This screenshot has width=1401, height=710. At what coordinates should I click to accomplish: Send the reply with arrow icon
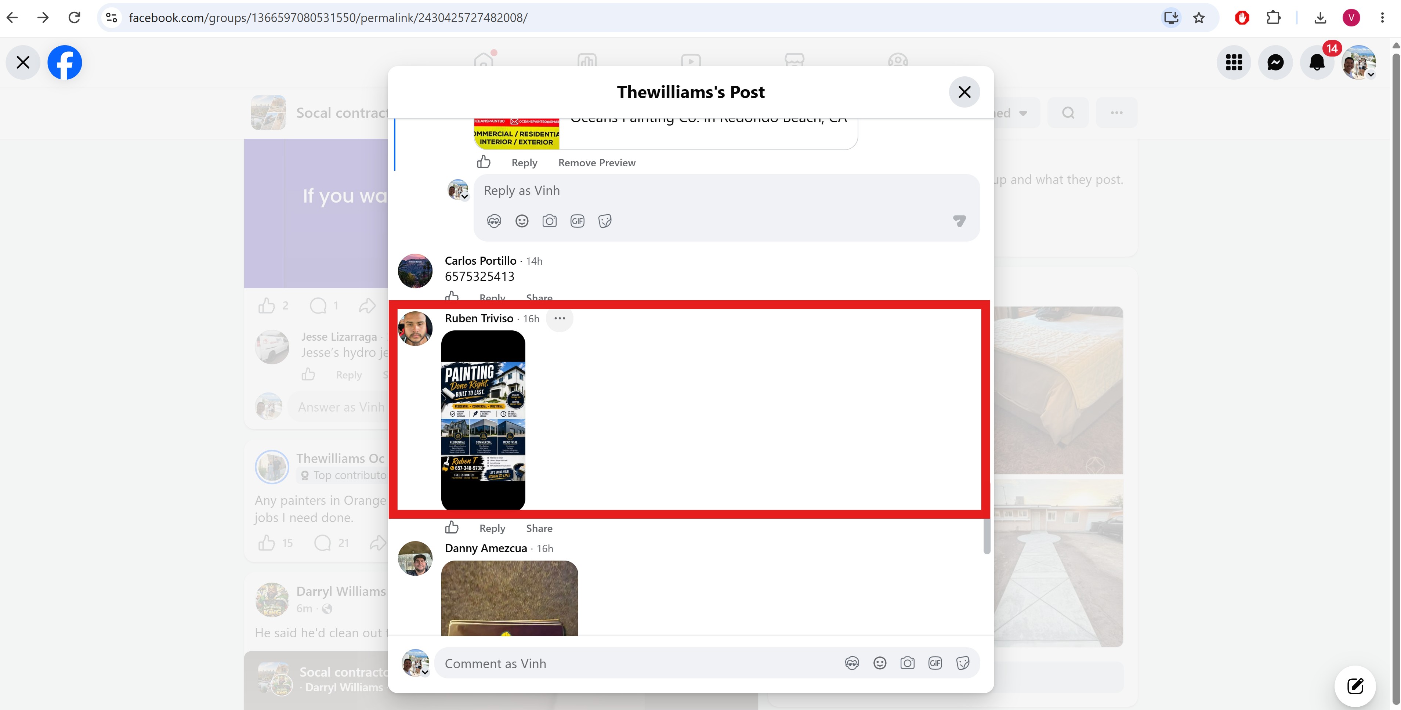(959, 221)
